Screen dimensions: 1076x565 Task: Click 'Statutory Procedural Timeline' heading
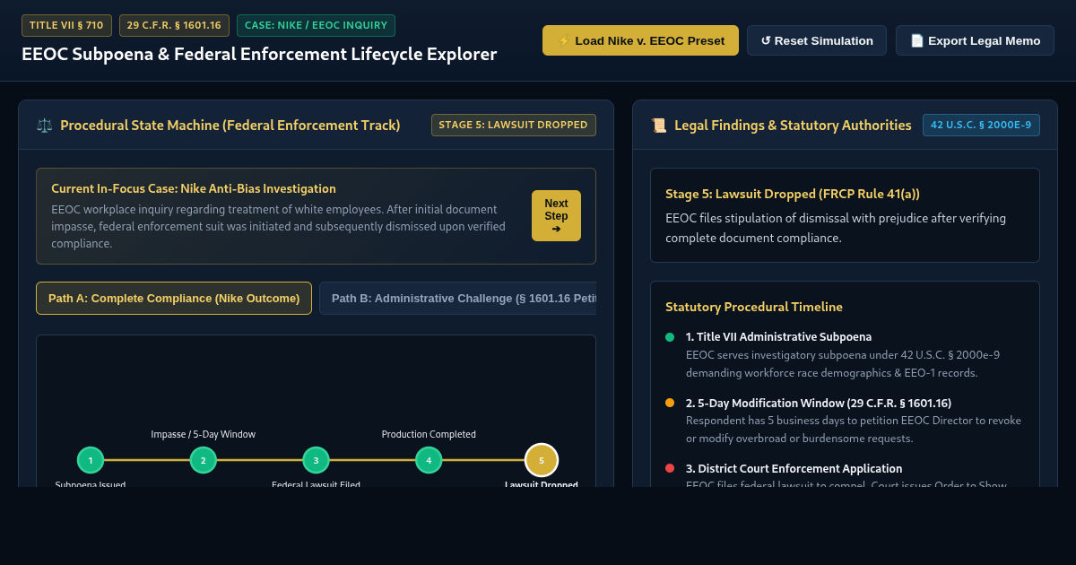tap(754, 307)
